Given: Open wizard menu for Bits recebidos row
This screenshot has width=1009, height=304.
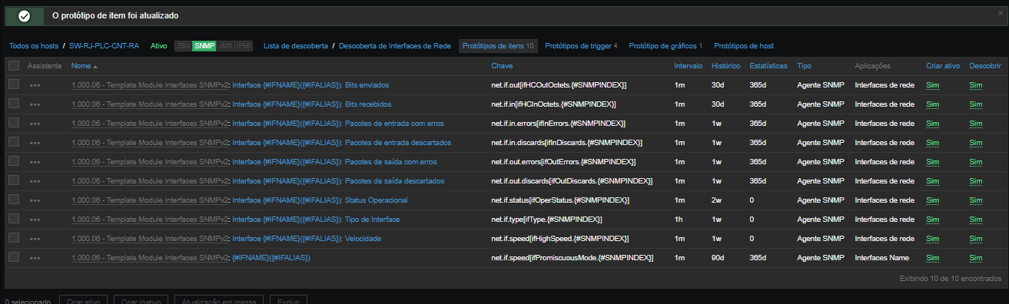Looking at the screenshot, I should tap(35, 104).
